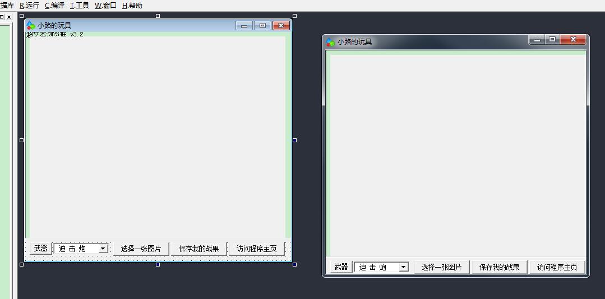Click 保存我的战果 in the running window
The height and width of the screenshot is (299, 605).
(x=499, y=268)
